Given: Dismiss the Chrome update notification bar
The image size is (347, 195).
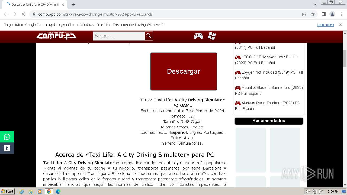Looking at the screenshot, I should 340,25.
